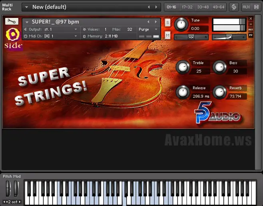Click the Mod wheel
The height and width of the screenshot is (206, 263).
pyautogui.click(x=16, y=188)
